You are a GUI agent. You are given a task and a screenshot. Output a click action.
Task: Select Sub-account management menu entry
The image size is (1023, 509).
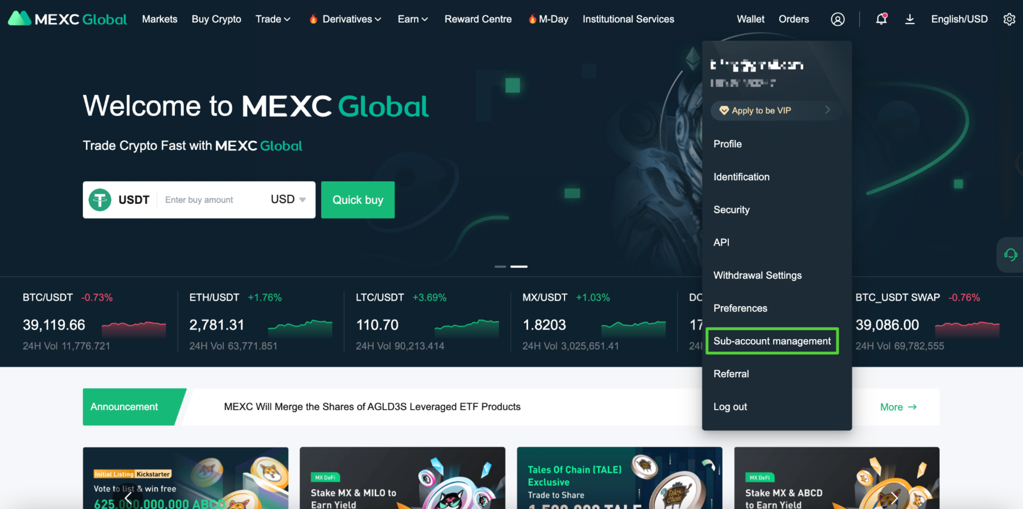click(x=772, y=341)
